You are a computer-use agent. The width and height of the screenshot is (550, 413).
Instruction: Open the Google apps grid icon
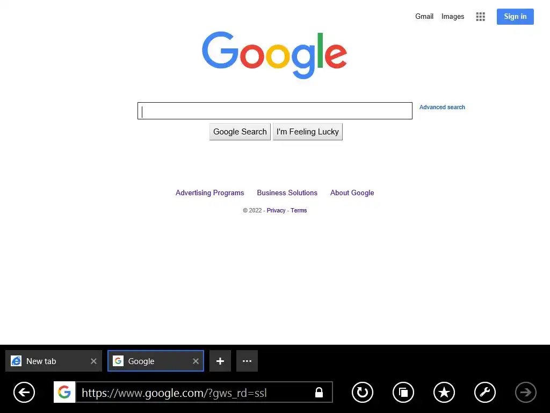(481, 17)
